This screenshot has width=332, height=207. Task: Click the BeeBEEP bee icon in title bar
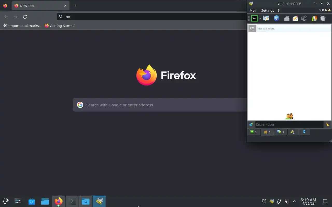tap(251, 4)
